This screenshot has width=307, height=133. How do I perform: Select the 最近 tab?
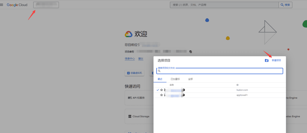click(x=160, y=79)
